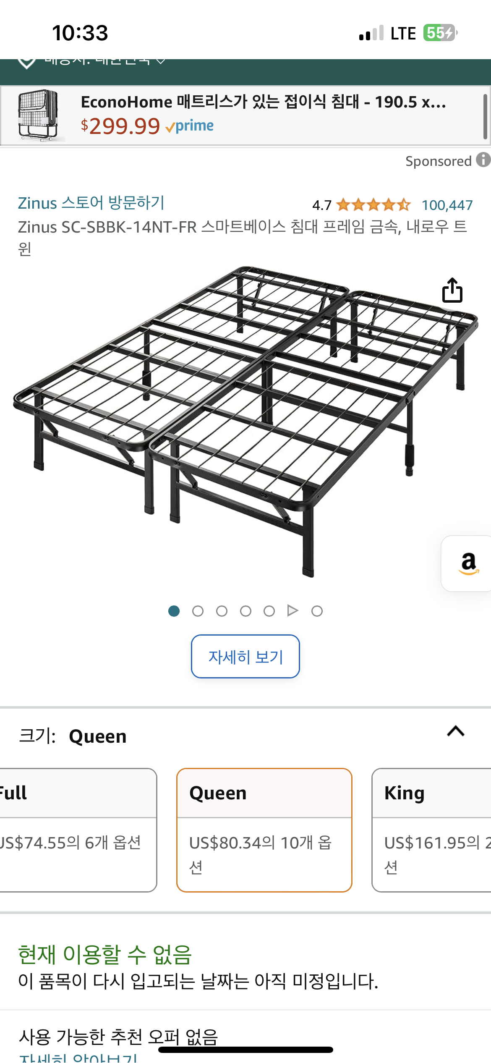Viewport: 491px width, 1063px height.
Task: Tap the share icon on product image
Action: tap(452, 290)
